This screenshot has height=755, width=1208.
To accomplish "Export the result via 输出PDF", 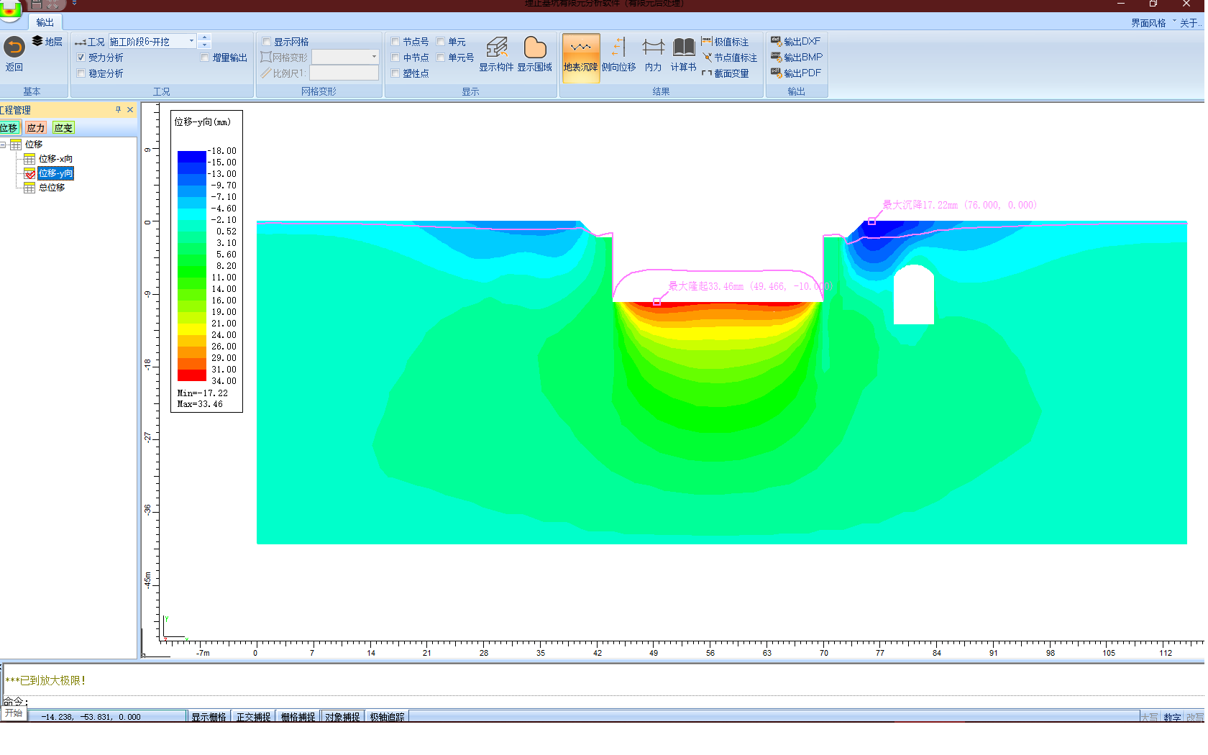I will (796, 73).
